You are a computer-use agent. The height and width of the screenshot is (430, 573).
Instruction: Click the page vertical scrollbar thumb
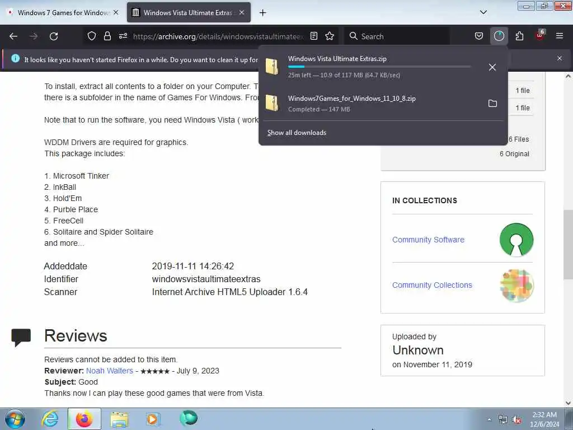coord(568,245)
